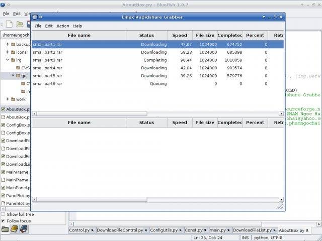Close the main.py tab with its x
Image resolution: width=322 pixels, height=241 pixels.
click(x=228, y=230)
